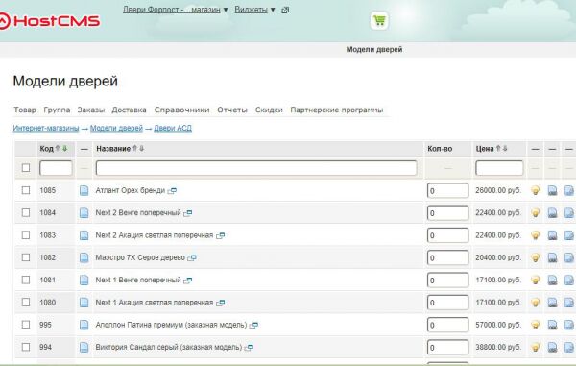
Task: Click image icon in row 1085
Action: point(553,190)
